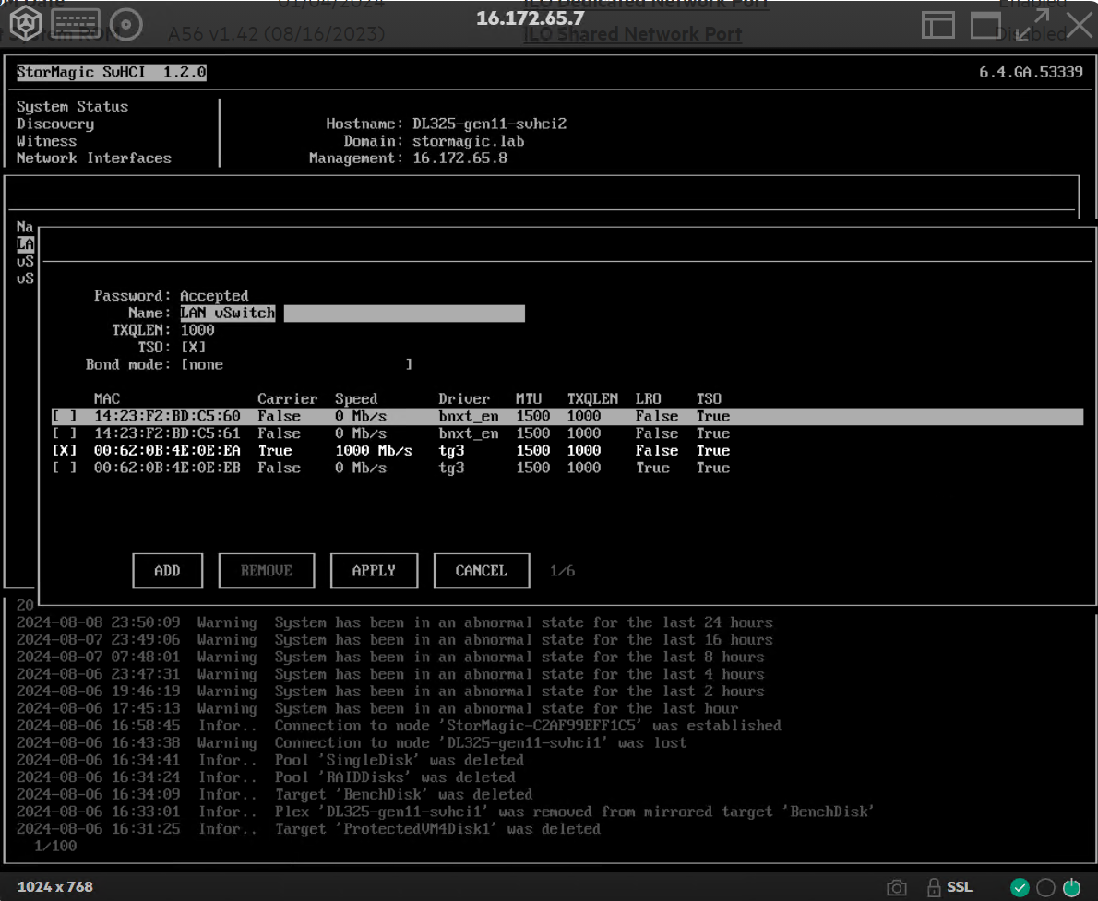Screen dimensions: 1098x901
Task: Select Discovery in the menu
Action: click(55, 124)
